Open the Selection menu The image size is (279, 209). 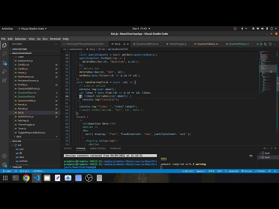tap(20, 39)
